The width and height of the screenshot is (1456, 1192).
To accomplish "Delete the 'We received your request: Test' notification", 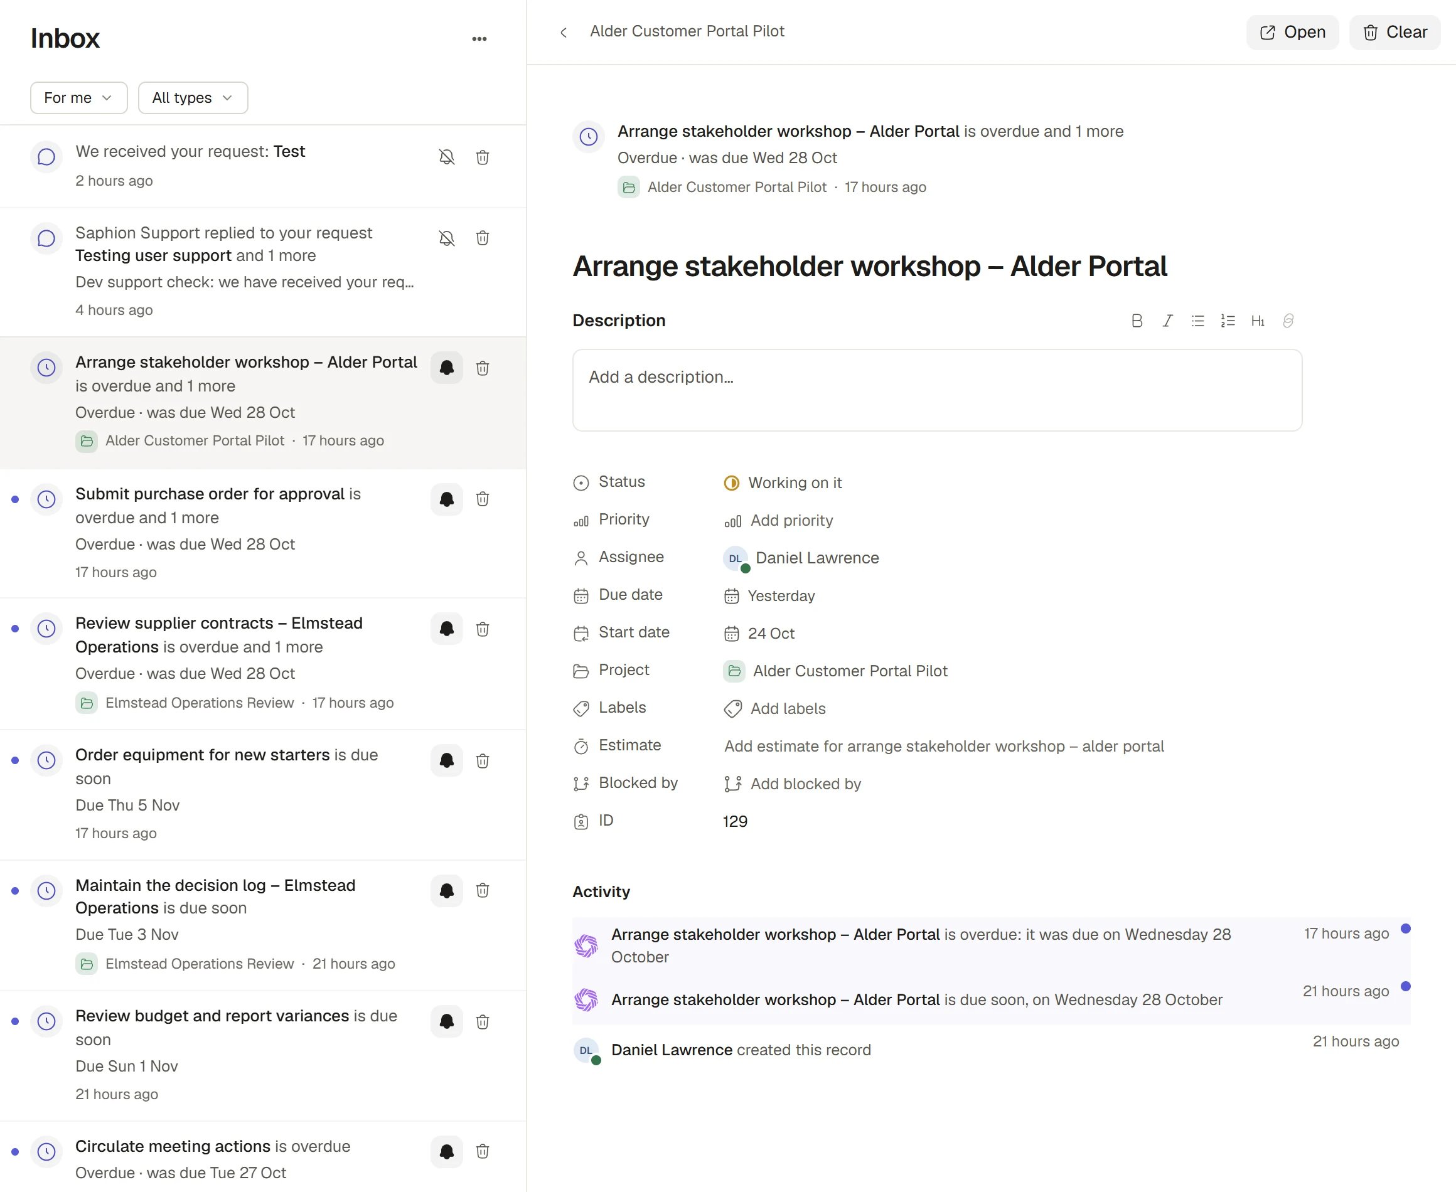I will (483, 157).
